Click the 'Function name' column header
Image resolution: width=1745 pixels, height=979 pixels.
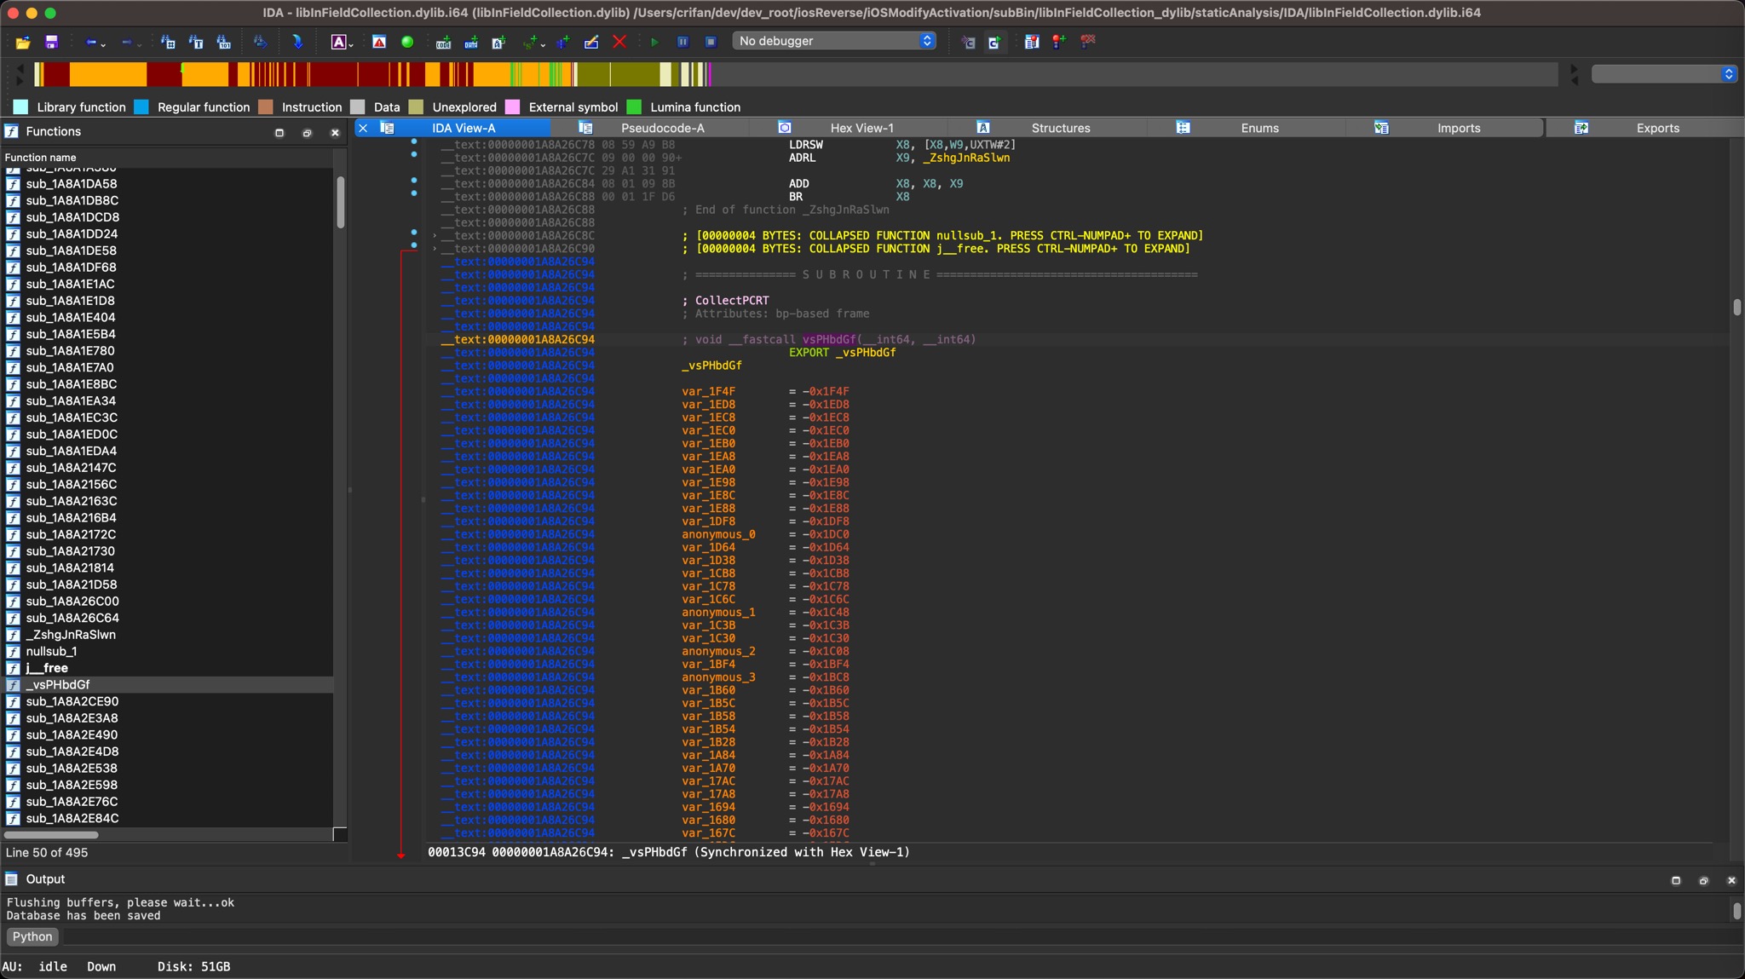169,158
